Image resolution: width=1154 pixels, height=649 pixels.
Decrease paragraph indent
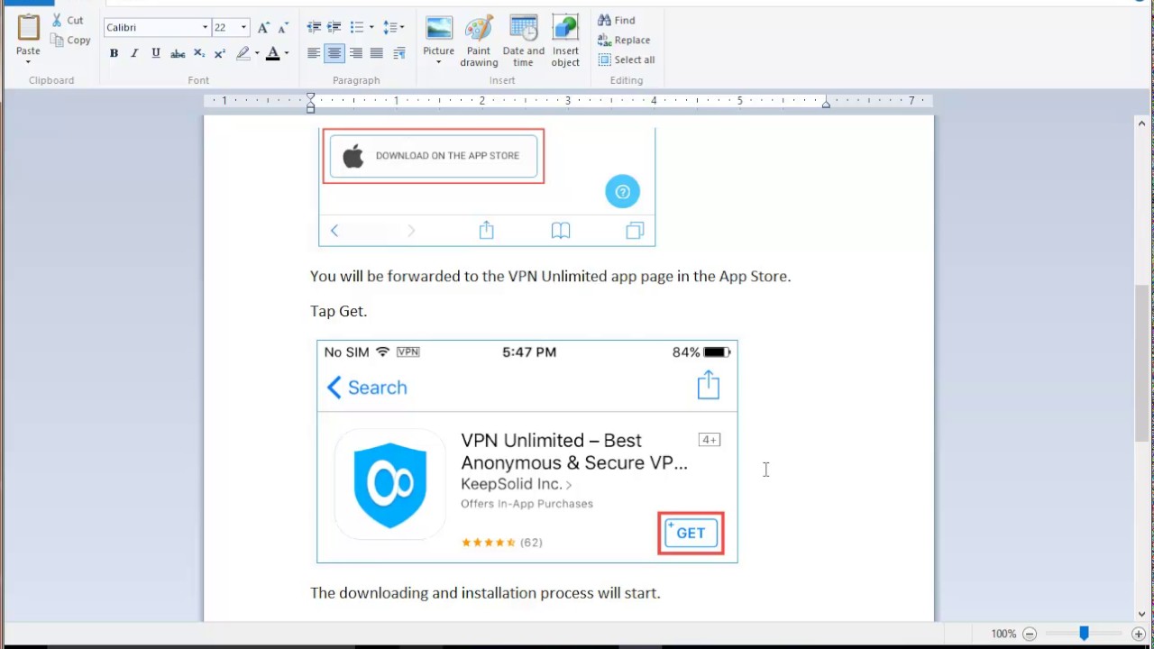point(314,27)
